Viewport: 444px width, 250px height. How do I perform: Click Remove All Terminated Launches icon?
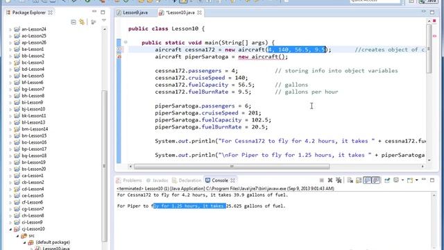(x=339, y=181)
